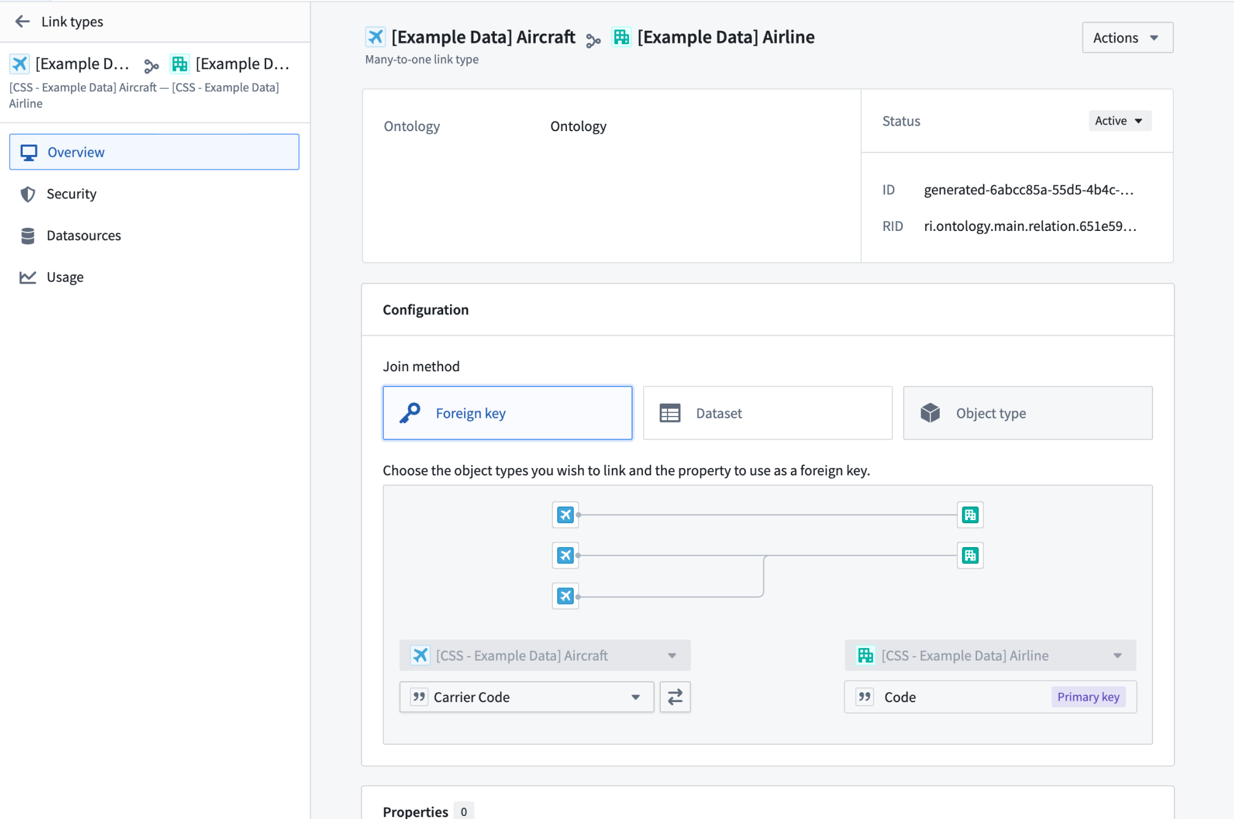
Task: Click the middle airplane node in diagram
Action: 565,556
